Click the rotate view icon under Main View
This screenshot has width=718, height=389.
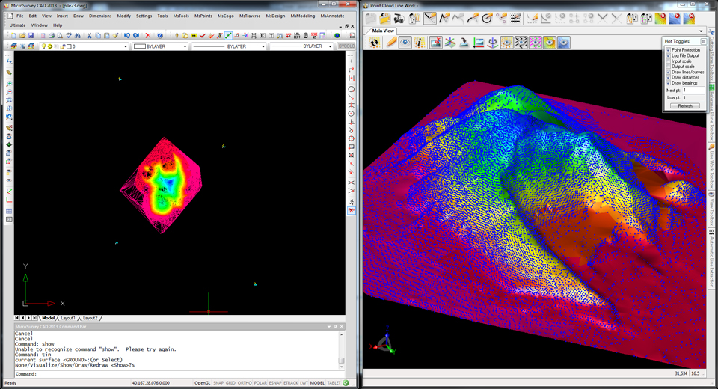click(x=374, y=43)
